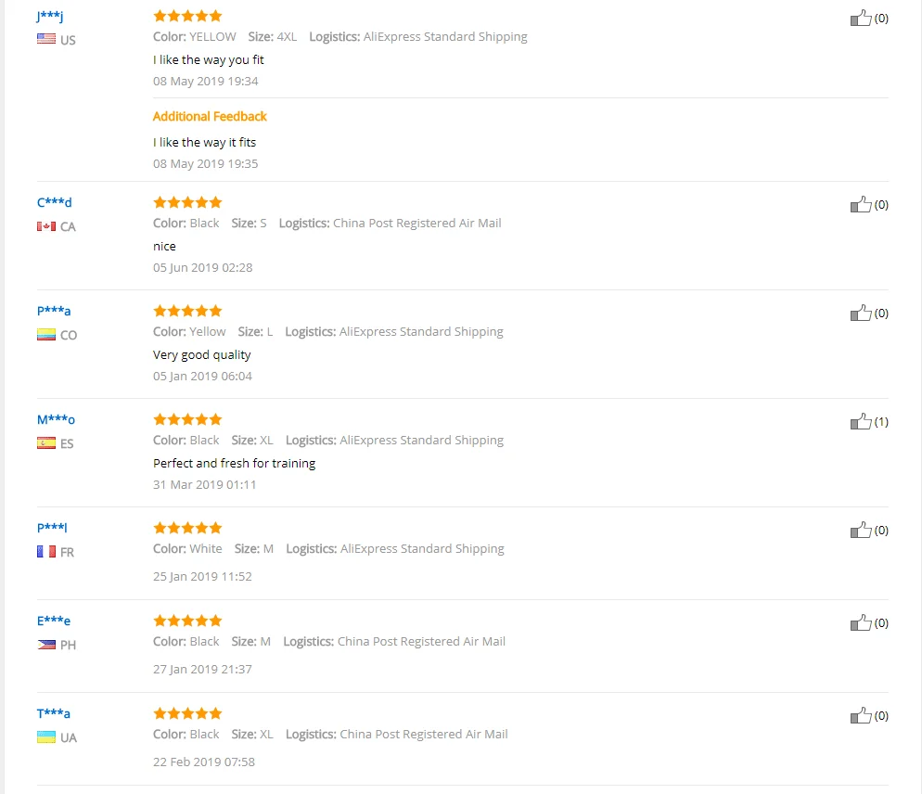Open reviewer profile P***a
The width and height of the screenshot is (922, 794).
54,311
